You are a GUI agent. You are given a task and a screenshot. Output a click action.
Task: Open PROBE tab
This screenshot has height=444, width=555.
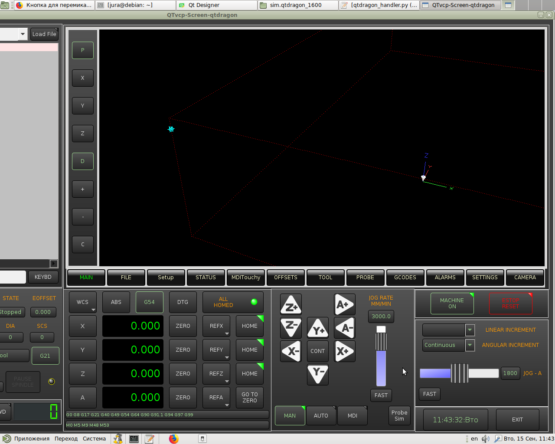tap(366, 277)
